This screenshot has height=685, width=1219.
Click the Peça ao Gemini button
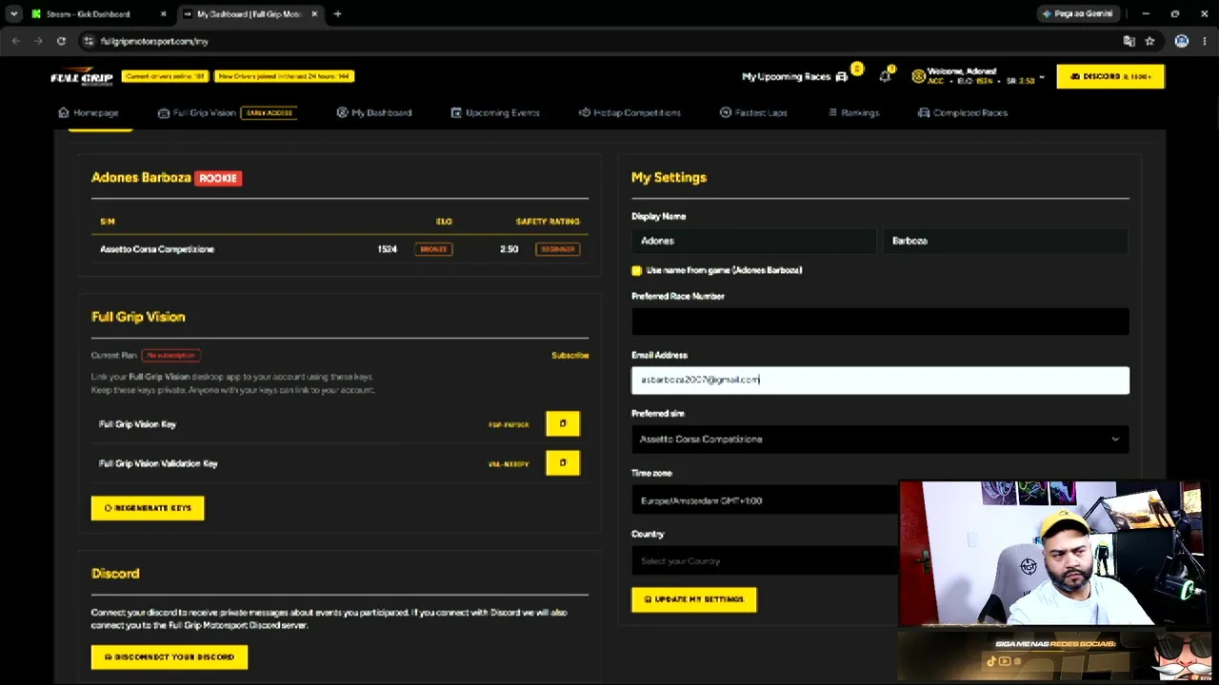pyautogui.click(x=1077, y=14)
